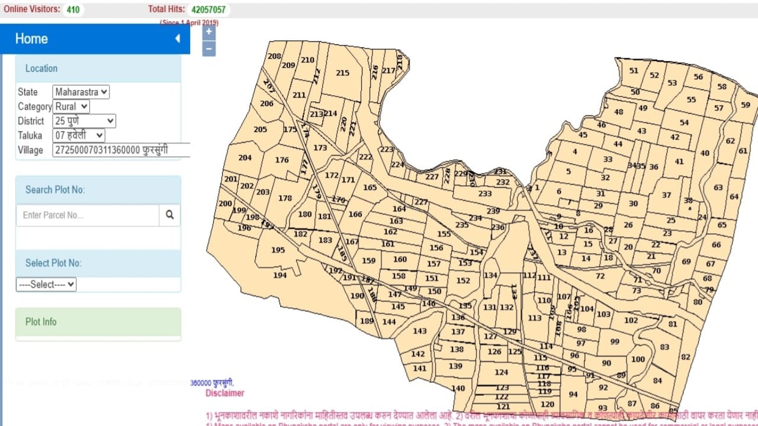Select plot 194 on the map
Screen dimensions: 758x426
tap(280, 275)
